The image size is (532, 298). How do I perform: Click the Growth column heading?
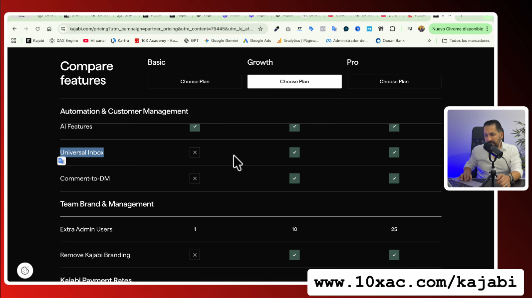260,62
